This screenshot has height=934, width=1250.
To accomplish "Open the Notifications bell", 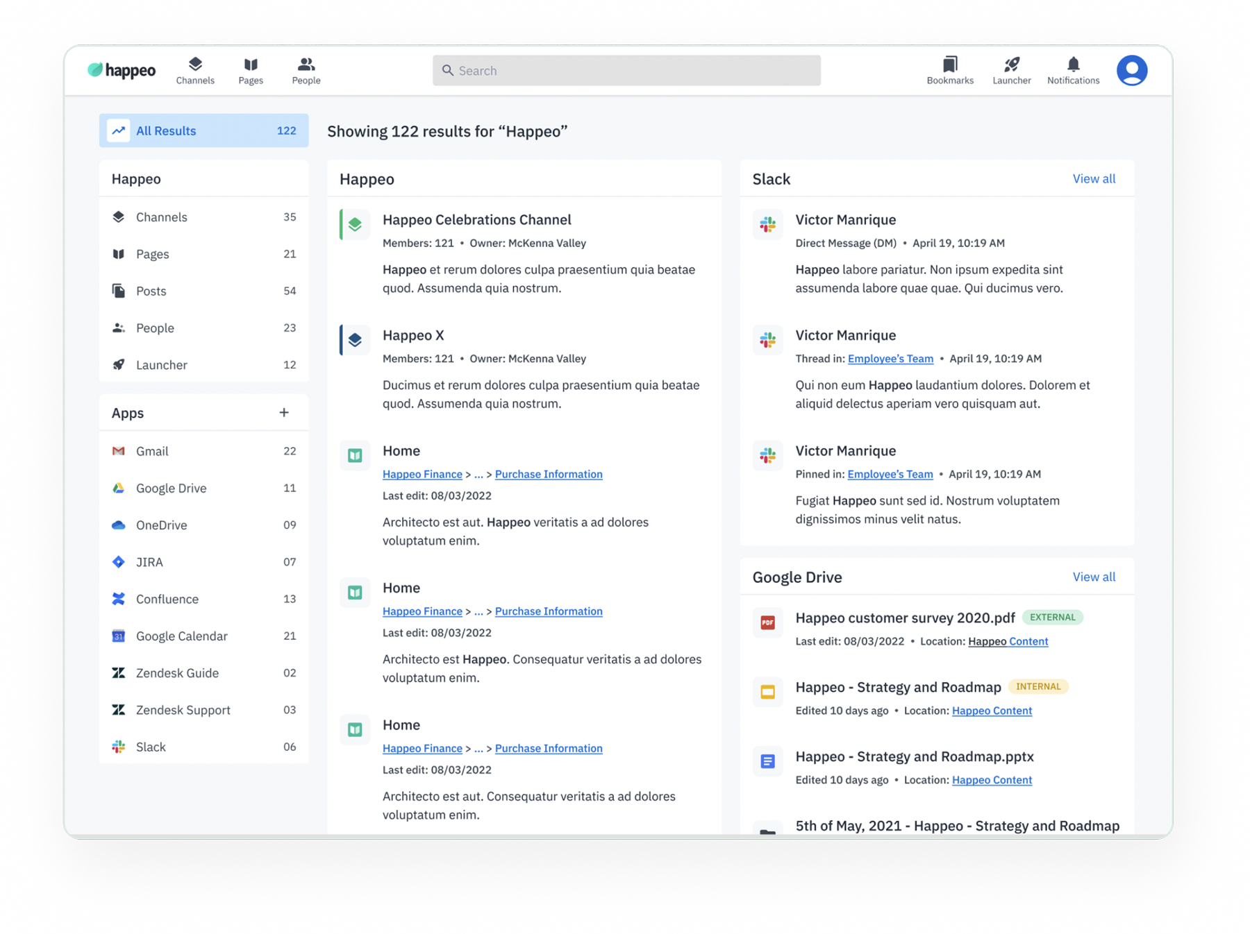I will pos(1073,70).
